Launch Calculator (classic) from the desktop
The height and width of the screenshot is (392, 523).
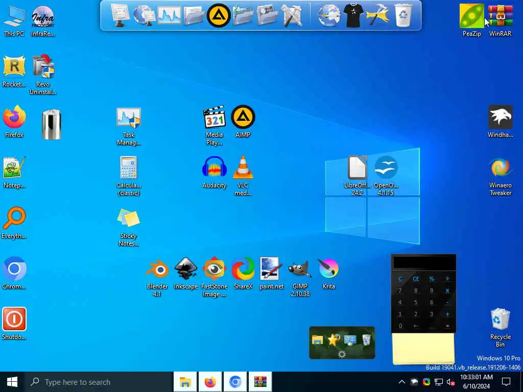click(129, 176)
